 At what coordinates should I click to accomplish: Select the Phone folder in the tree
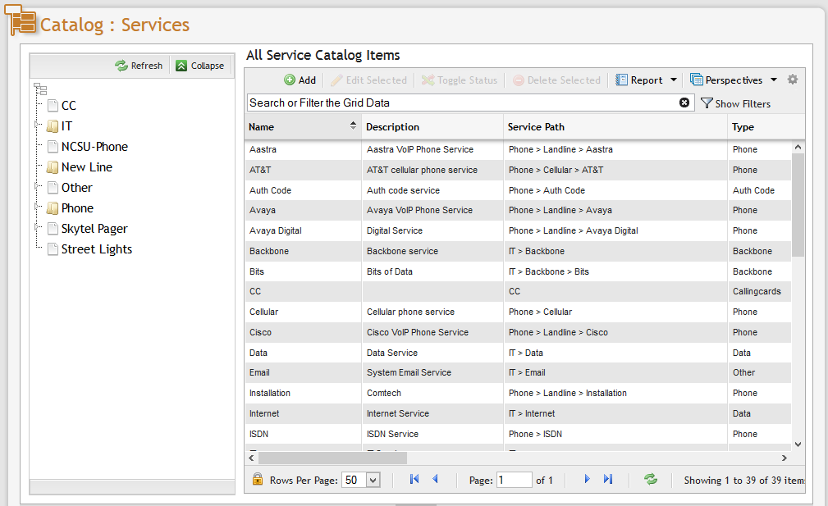pyautogui.click(x=75, y=207)
